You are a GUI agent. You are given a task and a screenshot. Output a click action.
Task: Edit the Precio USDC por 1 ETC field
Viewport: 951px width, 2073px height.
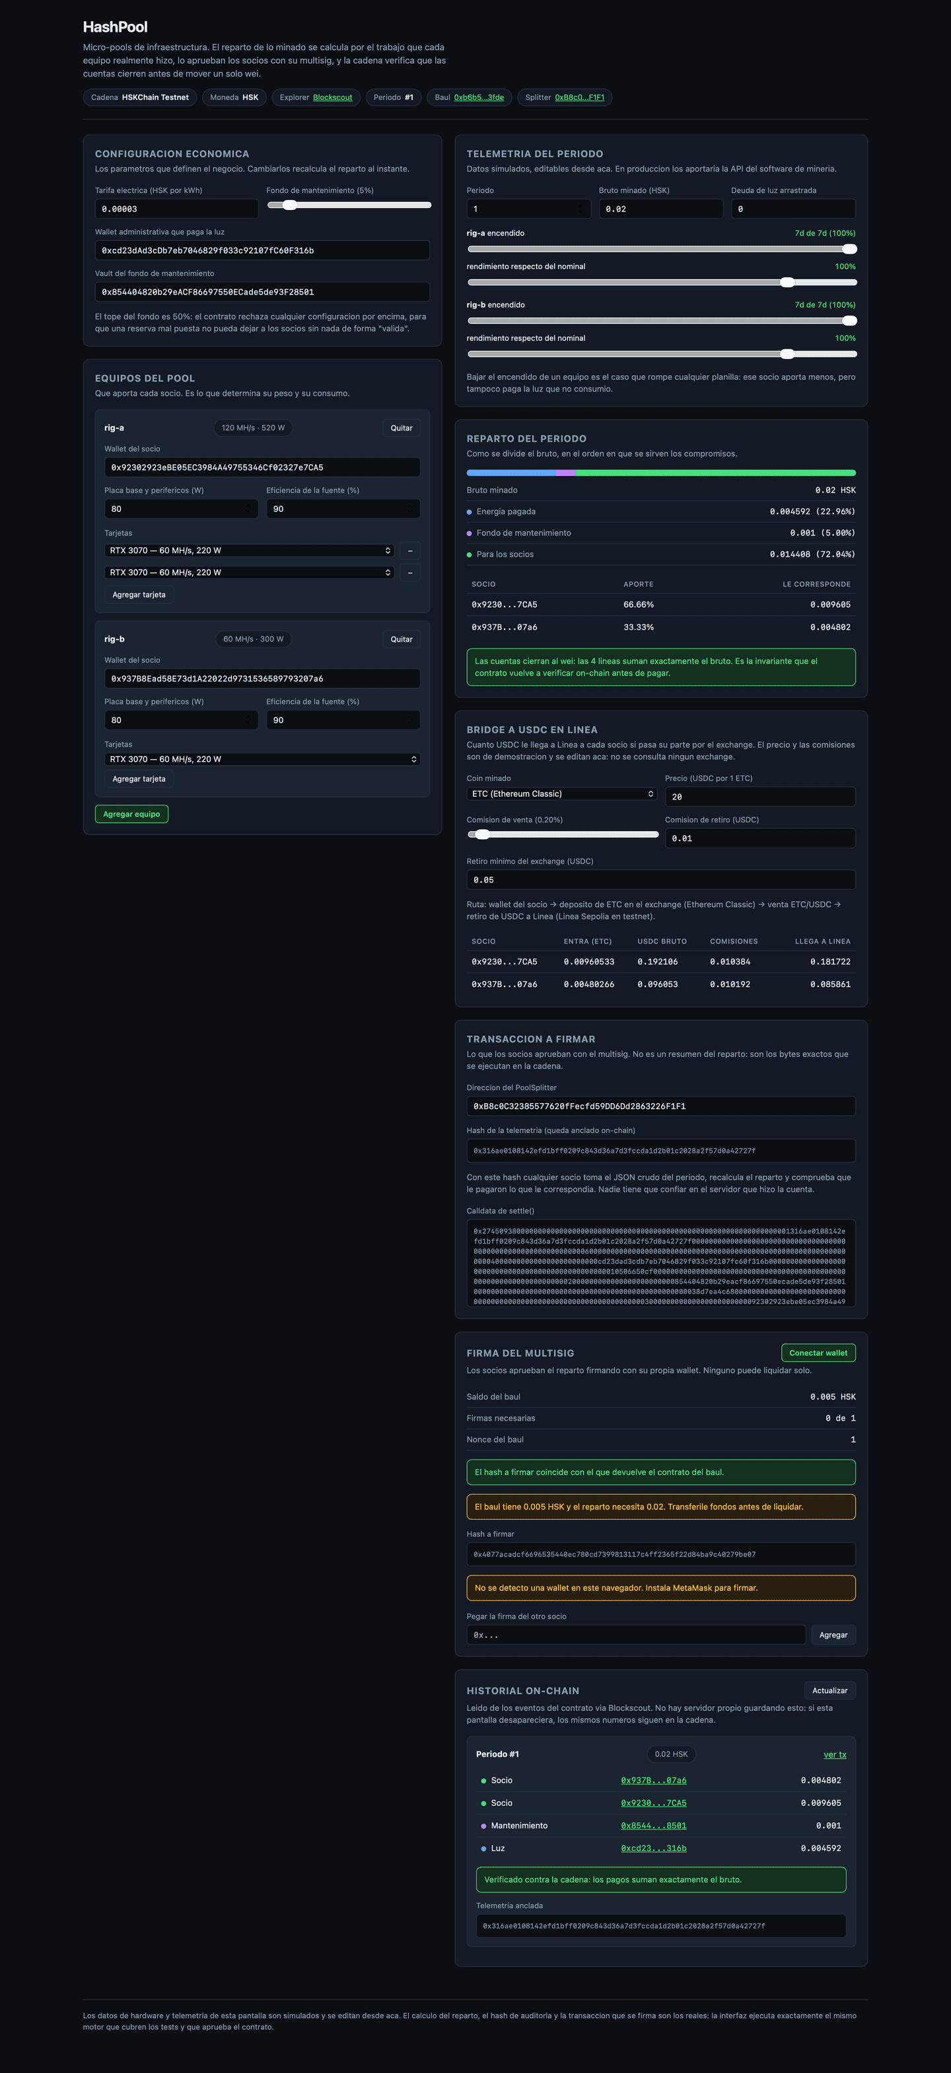pyautogui.click(x=760, y=797)
